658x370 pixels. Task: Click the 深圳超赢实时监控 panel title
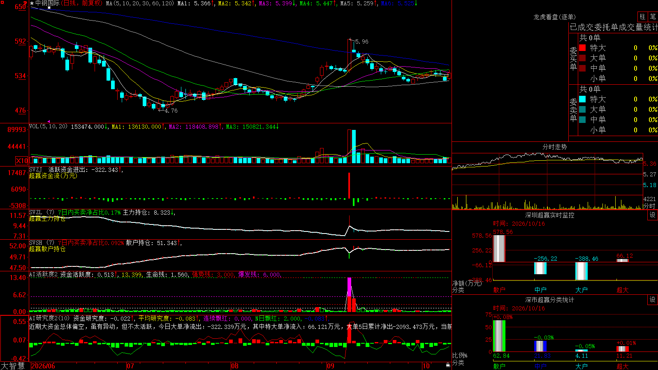tap(550, 215)
